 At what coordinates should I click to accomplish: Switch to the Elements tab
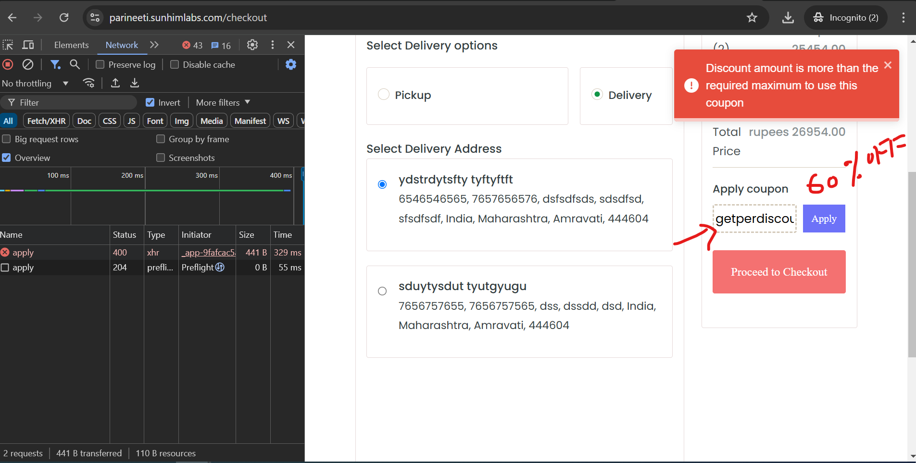pos(71,45)
